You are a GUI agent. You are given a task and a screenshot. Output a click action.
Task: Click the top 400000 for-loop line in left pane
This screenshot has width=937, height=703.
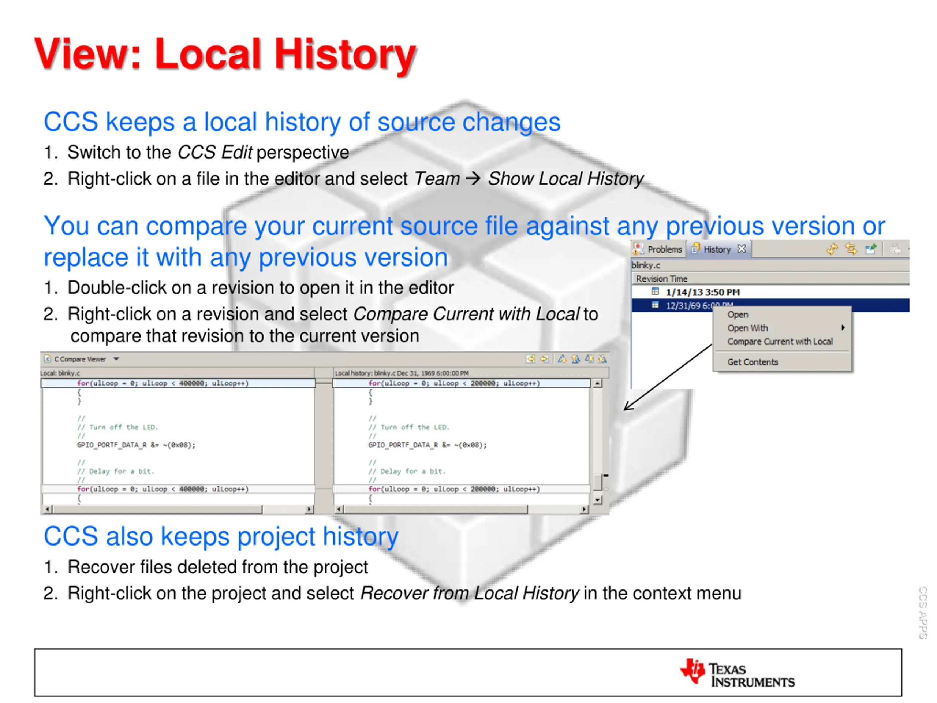pos(178,383)
